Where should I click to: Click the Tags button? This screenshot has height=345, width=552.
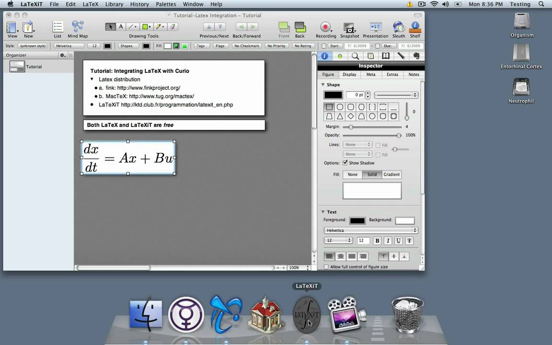tap(201, 46)
